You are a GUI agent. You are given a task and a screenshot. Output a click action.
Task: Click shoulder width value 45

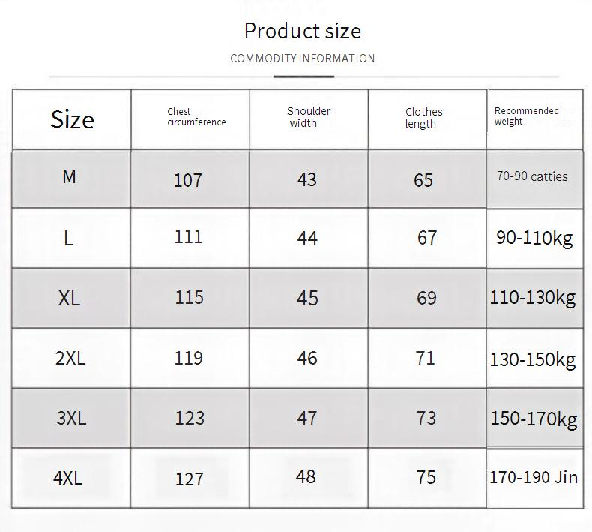307,298
